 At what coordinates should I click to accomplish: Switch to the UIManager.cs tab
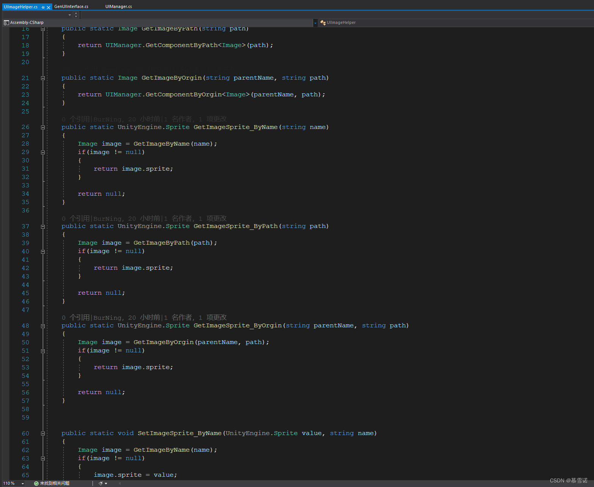119,6
